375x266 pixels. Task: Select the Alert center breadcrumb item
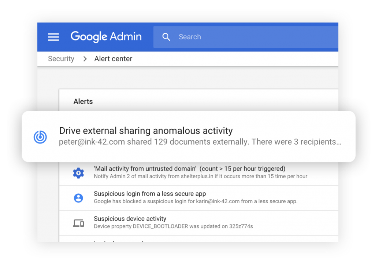113,59
